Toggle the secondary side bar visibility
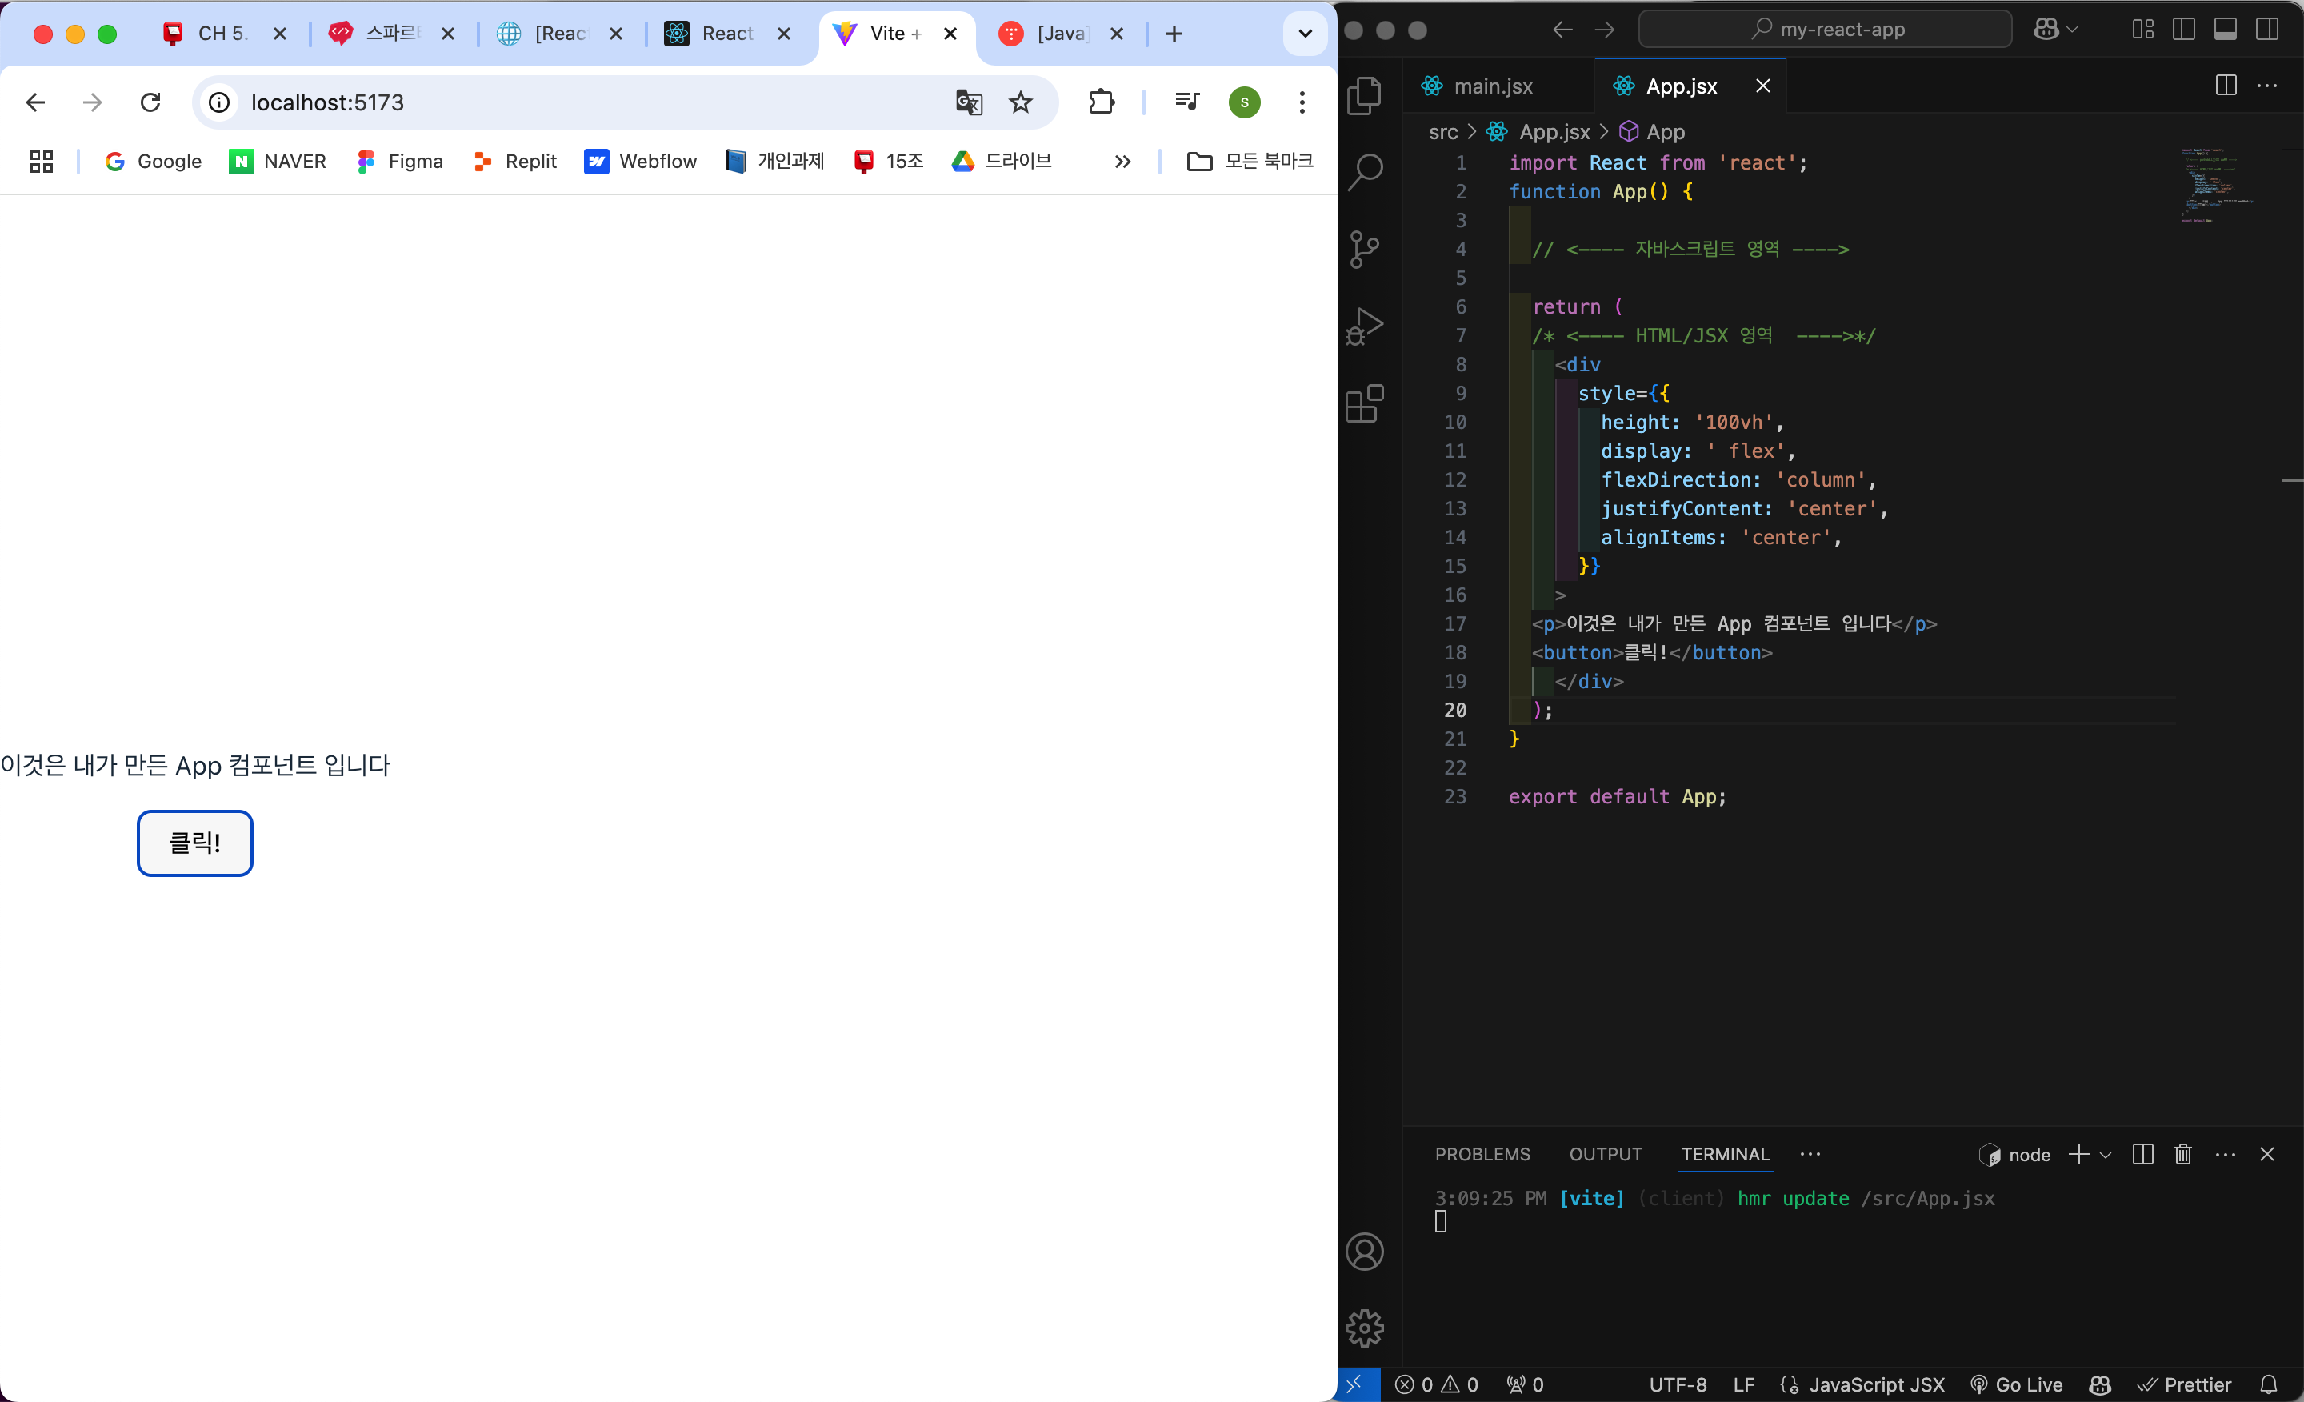 2266,30
